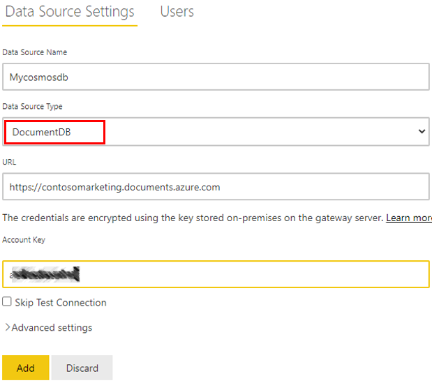The height and width of the screenshot is (383, 432).
Task: Click the 'Account Key' label text
Action: tap(24, 240)
